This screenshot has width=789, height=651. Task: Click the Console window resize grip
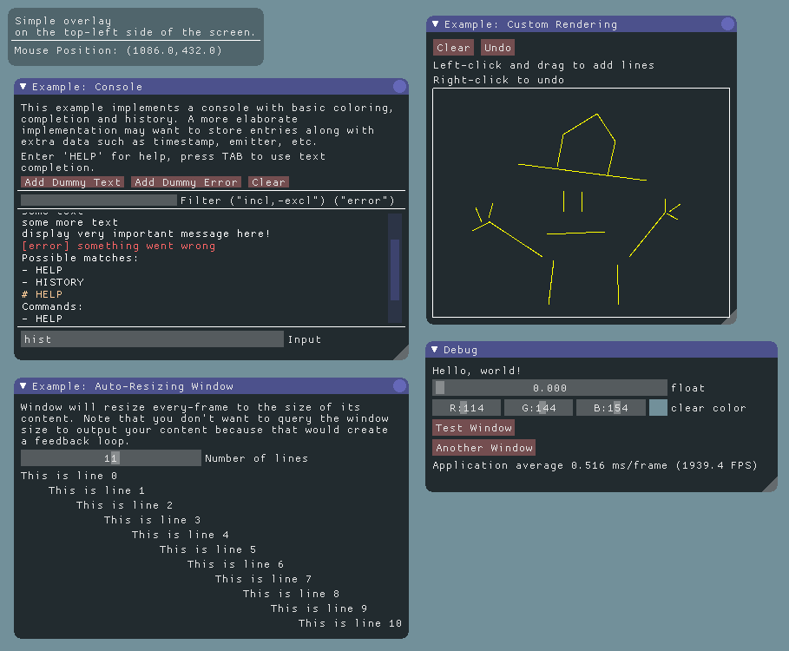(402, 353)
